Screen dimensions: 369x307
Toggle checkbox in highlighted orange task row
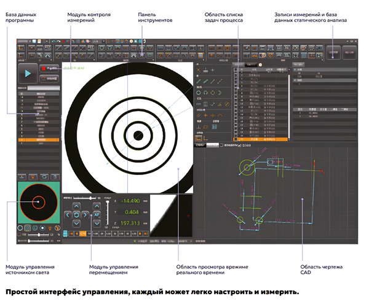coord(236,140)
